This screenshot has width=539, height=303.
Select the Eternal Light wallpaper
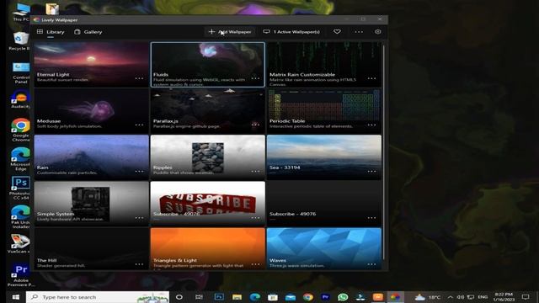point(92,64)
